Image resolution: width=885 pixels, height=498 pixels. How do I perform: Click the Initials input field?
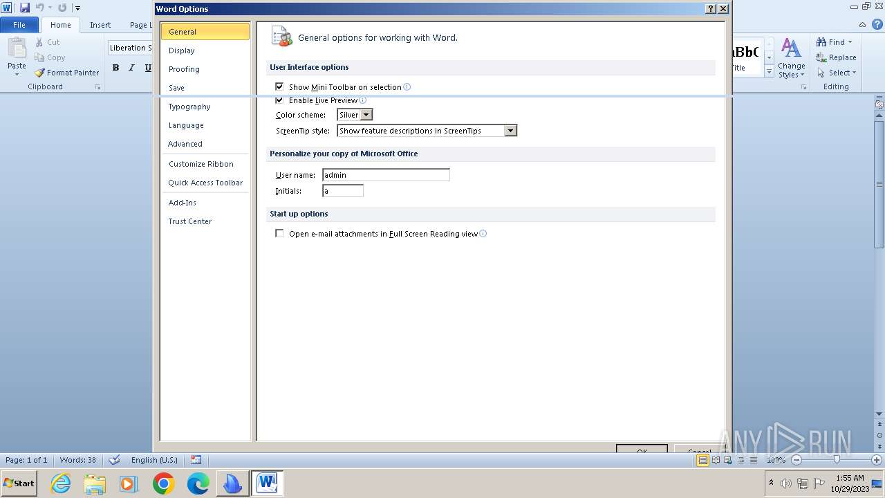pyautogui.click(x=343, y=191)
